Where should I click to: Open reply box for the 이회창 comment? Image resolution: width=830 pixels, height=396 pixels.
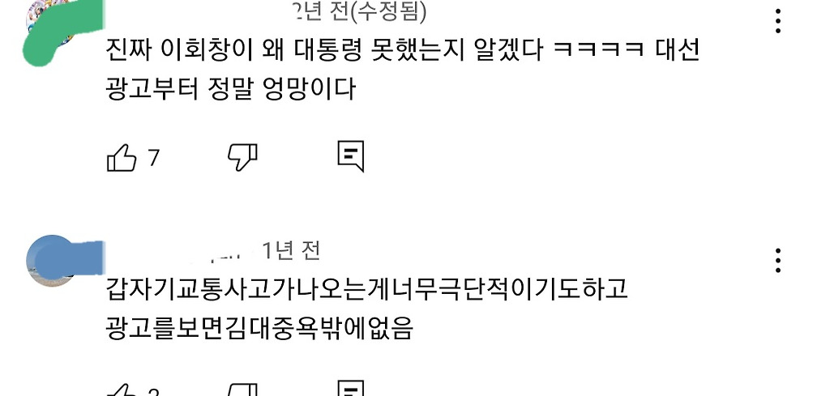point(351,156)
